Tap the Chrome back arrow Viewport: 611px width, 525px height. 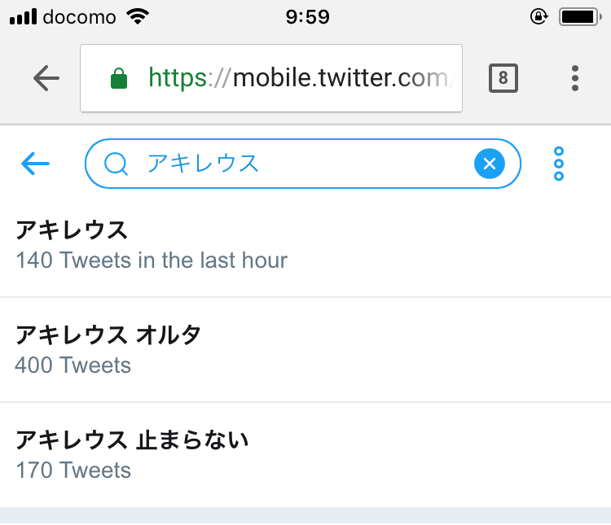46,78
